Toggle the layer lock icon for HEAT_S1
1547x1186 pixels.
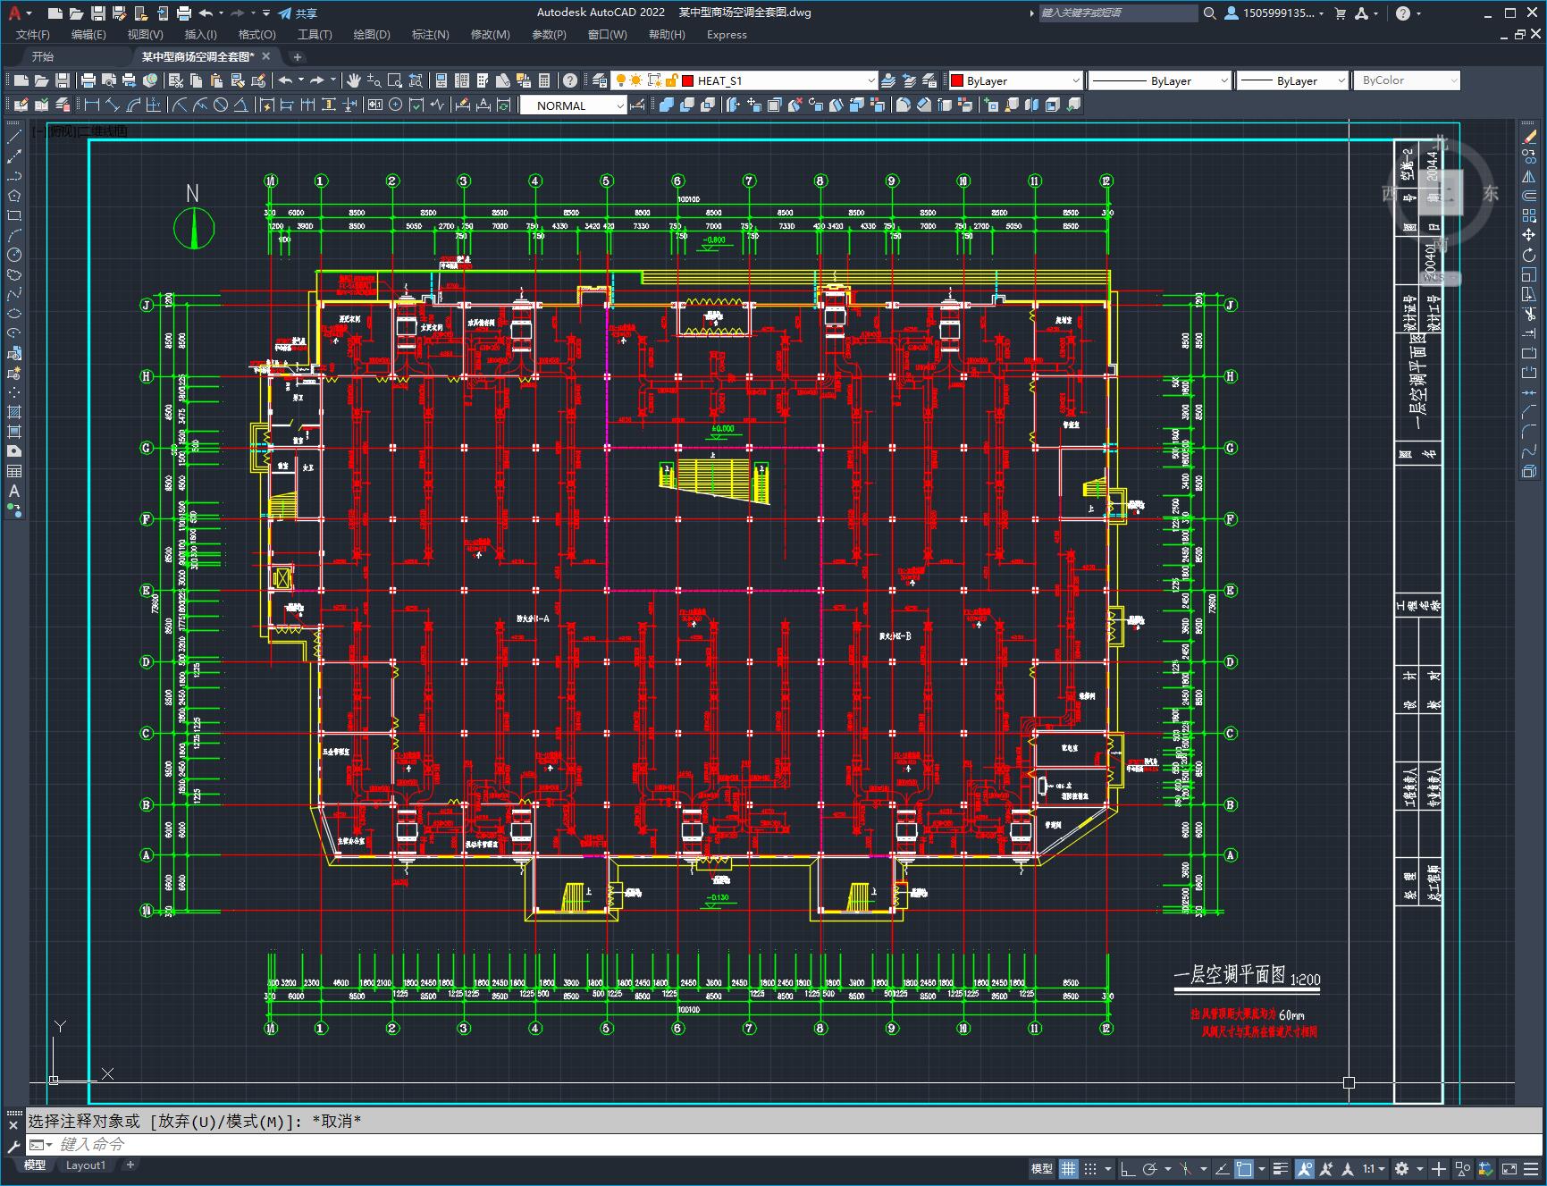click(x=671, y=80)
